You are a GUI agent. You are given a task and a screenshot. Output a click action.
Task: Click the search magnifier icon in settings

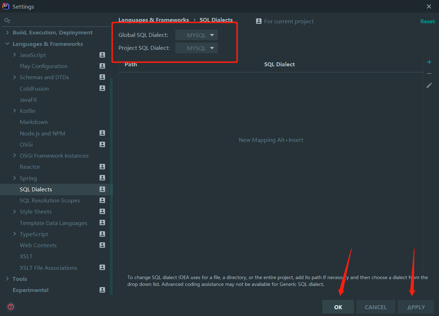pyautogui.click(x=7, y=21)
